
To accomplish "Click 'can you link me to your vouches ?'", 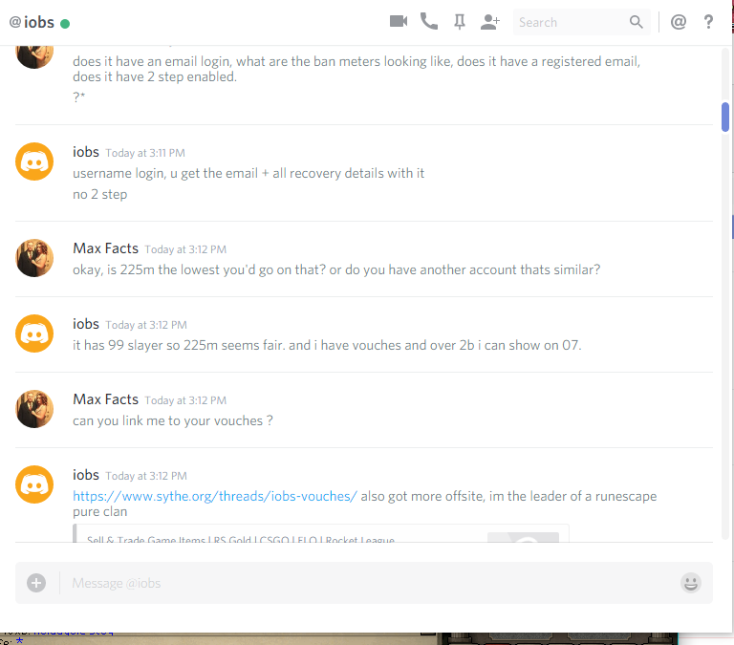I will 173,420.
